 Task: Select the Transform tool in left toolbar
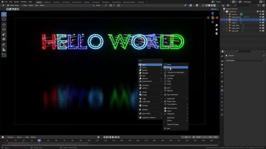[4, 39]
